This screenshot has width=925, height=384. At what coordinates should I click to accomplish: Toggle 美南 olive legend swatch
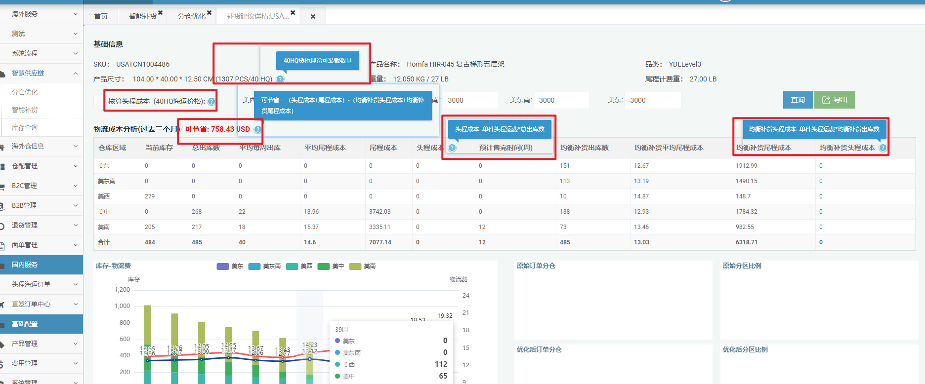355,266
